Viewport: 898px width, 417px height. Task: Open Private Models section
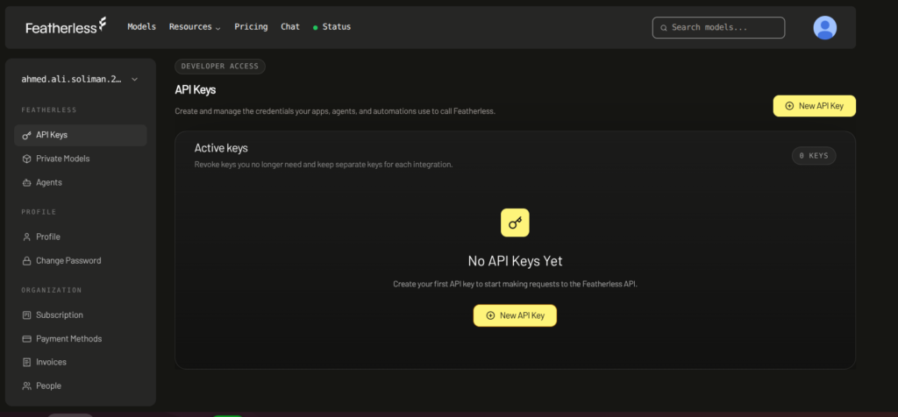click(81, 159)
